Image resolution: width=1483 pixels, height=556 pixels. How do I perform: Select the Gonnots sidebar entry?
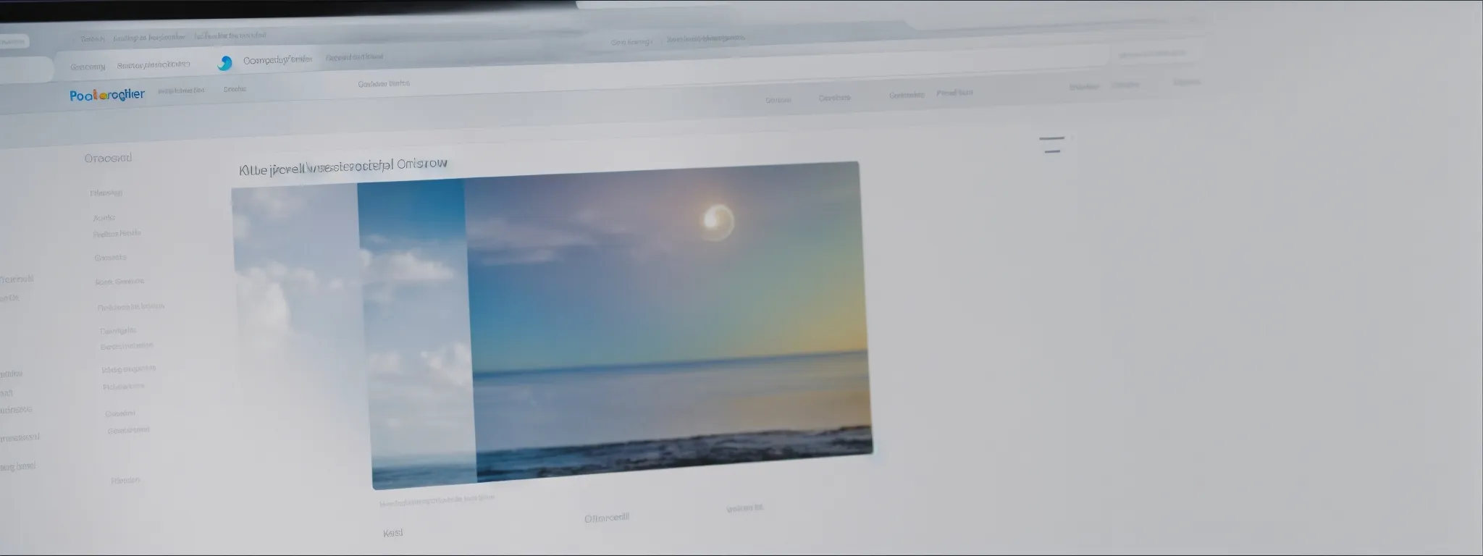coord(110,257)
